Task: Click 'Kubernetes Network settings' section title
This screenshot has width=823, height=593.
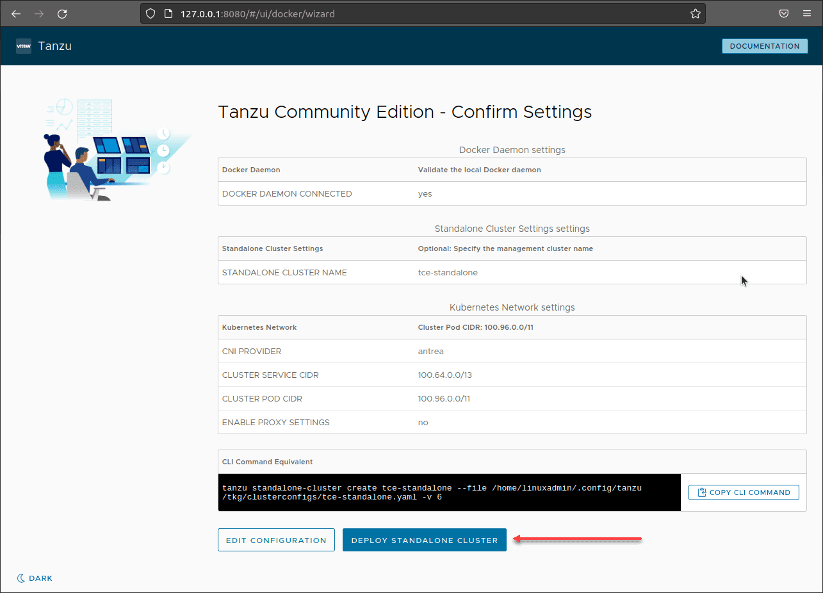Action: 512,307
